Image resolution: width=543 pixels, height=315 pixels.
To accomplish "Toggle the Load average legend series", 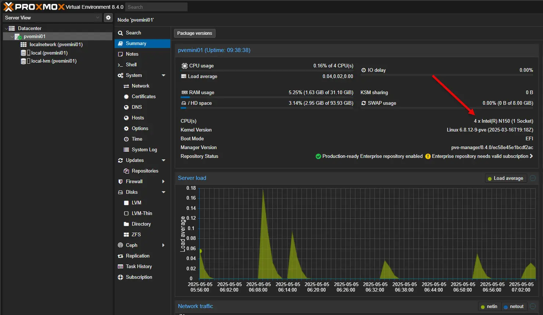I will click(506, 178).
